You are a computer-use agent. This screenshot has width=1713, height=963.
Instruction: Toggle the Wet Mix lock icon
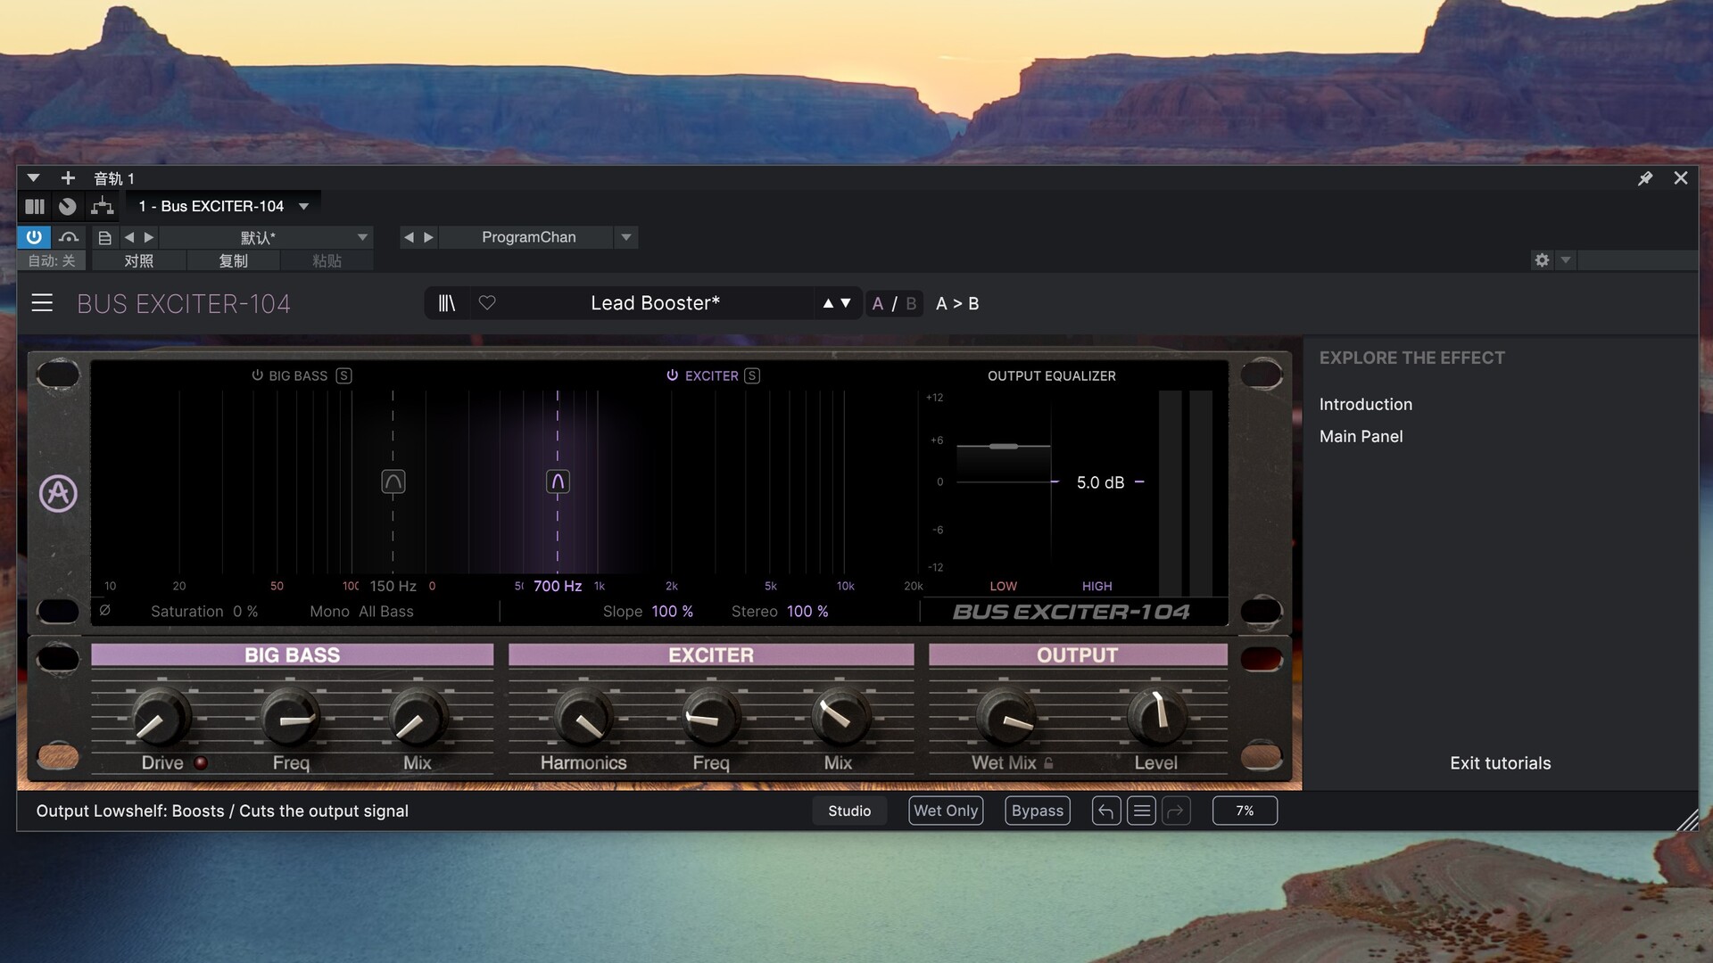click(x=1048, y=763)
